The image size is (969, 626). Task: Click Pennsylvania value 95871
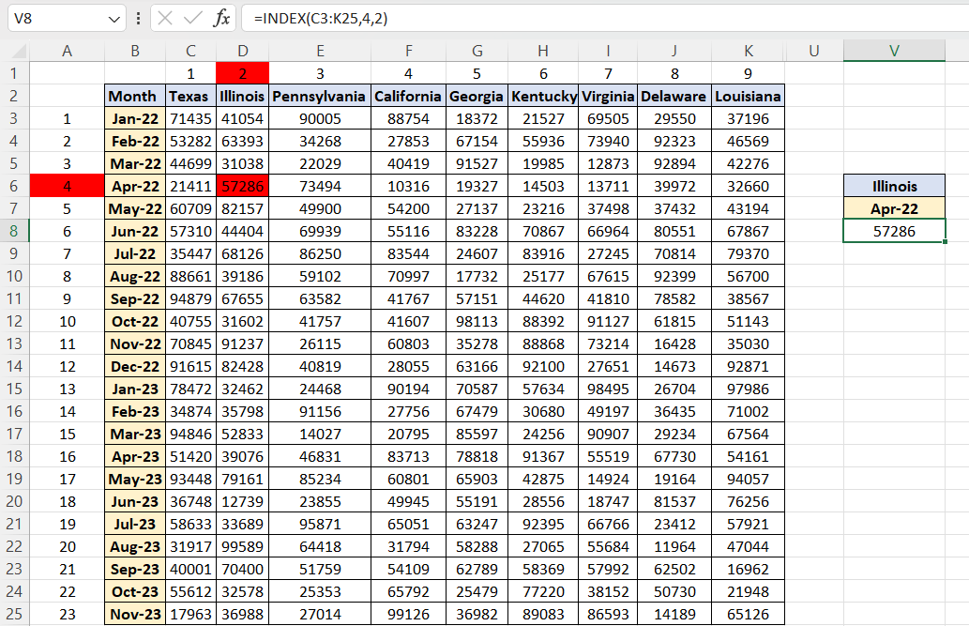[320, 524]
